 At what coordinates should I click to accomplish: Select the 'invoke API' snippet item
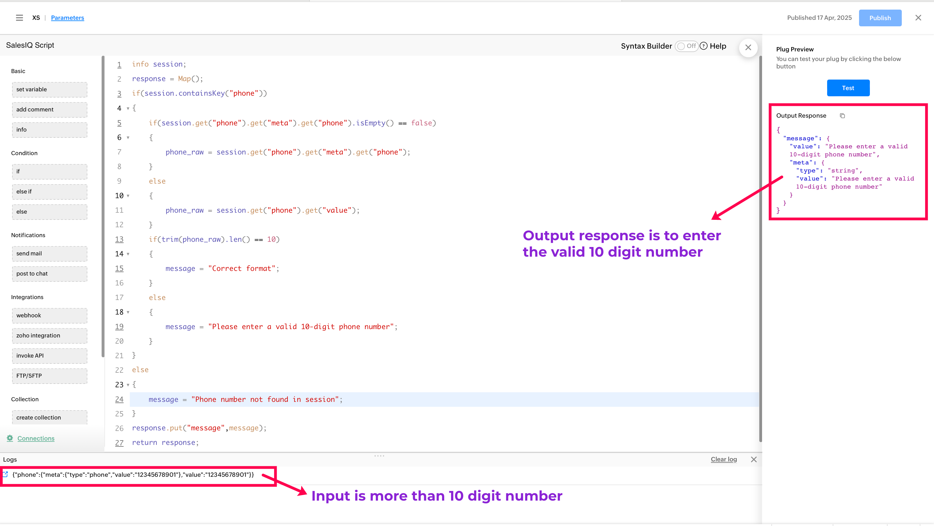click(x=50, y=356)
